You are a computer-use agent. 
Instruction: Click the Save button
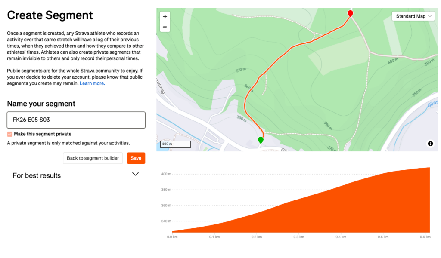point(136,158)
